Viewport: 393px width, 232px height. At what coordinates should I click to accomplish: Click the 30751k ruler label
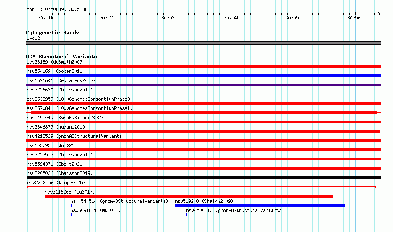pyautogui.click(x=45, y=18)
